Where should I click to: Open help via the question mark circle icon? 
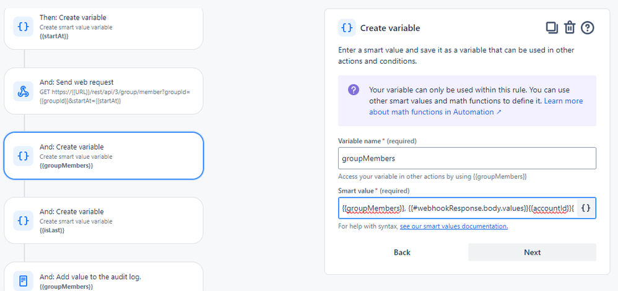click(x=588, y=28)
